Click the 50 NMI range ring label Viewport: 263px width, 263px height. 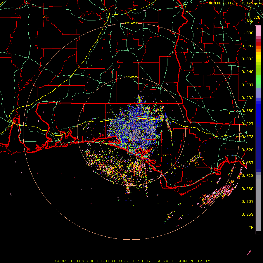point(131,77)
